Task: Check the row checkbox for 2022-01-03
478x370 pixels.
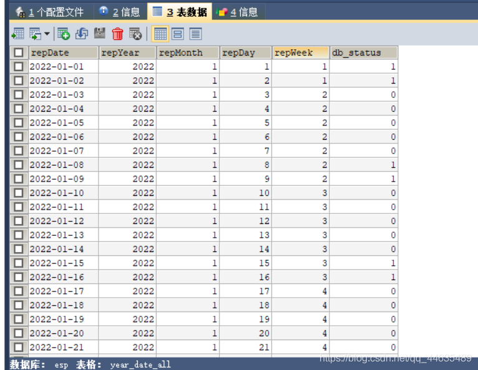Action: coord(19,94)
